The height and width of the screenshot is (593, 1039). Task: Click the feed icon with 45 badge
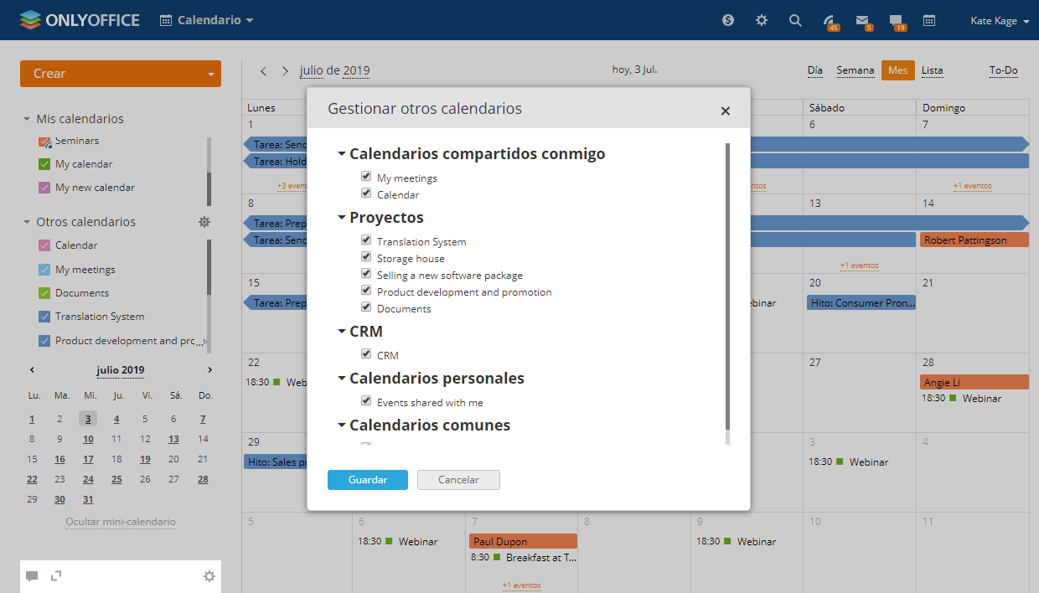829,20
